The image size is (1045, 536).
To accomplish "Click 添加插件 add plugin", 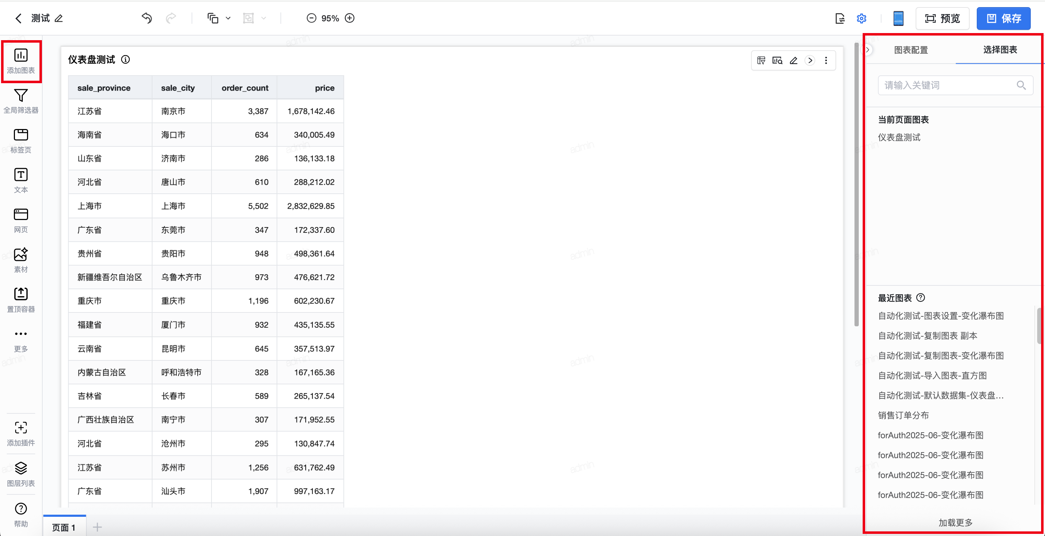I will click(x=21, y=434).
